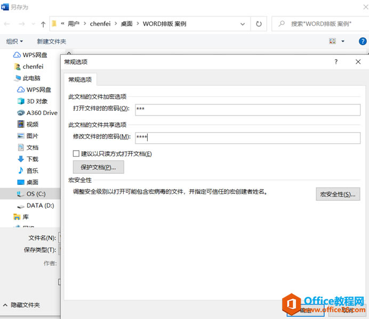Click 新建文件夹 button
Screen dimensions: 369x319
tap(51, 42)
